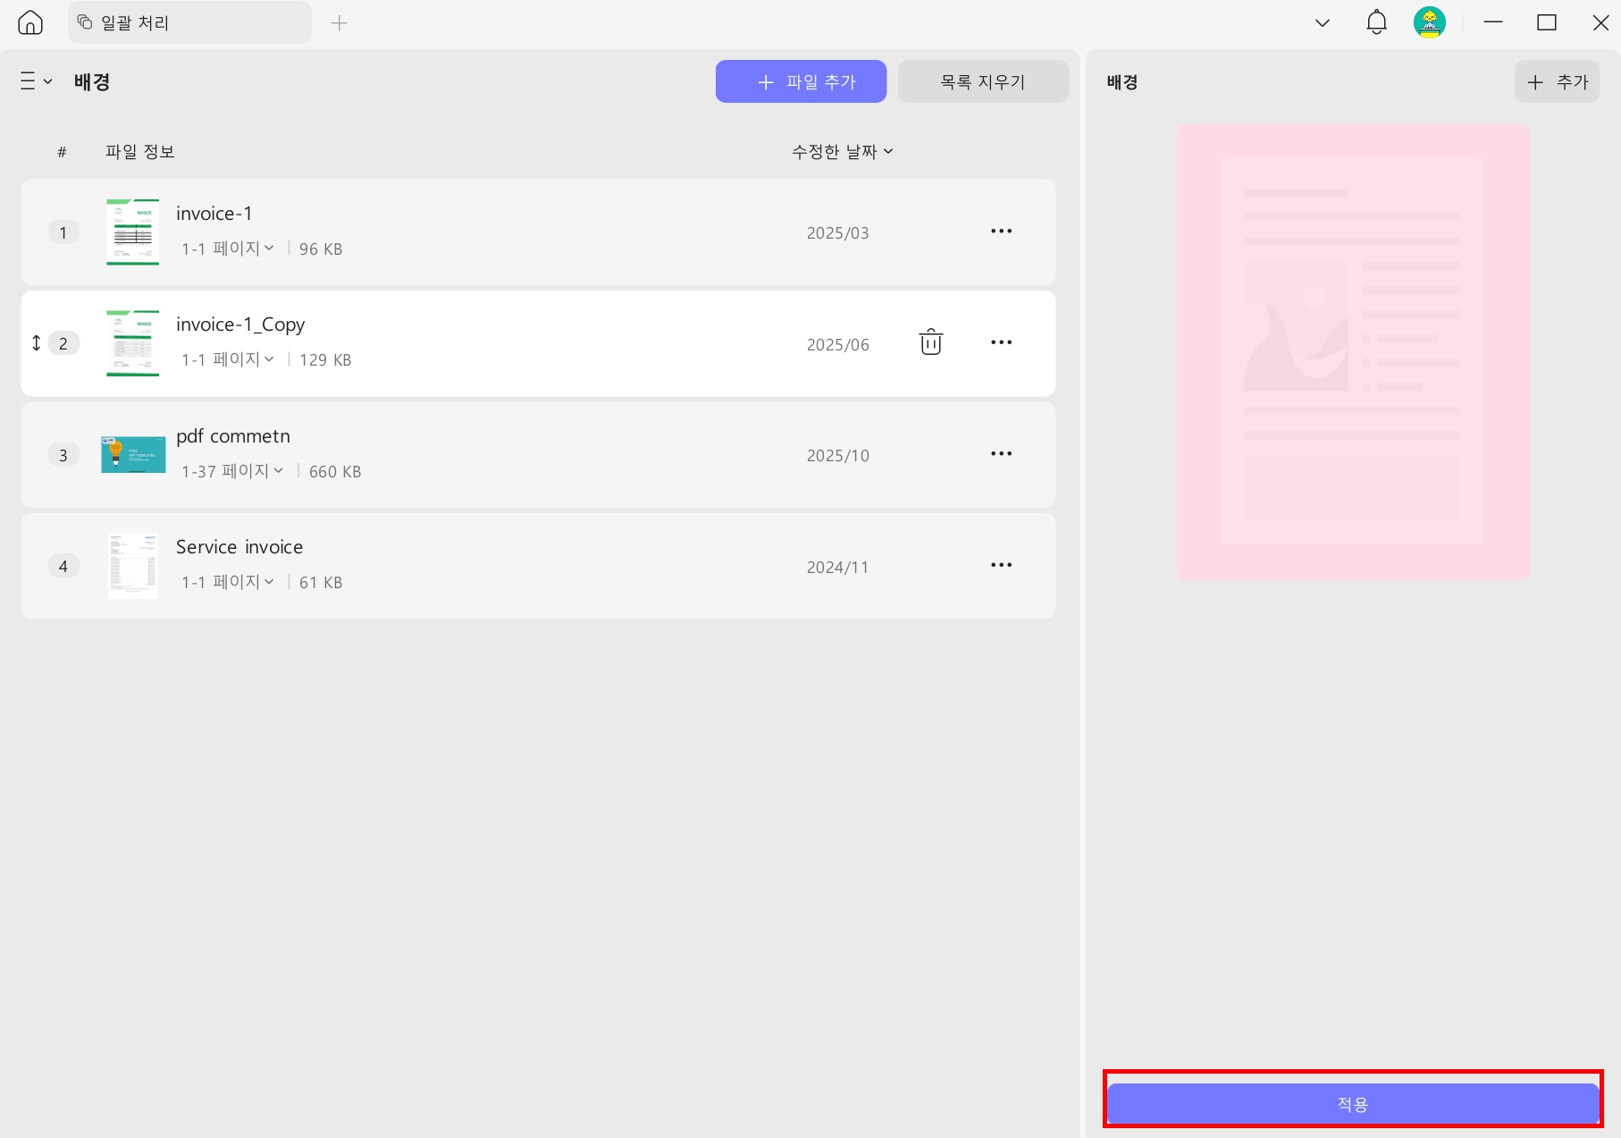Click the 추가 background button
Viewport: 1621px width, 1138px height.
1557,81
